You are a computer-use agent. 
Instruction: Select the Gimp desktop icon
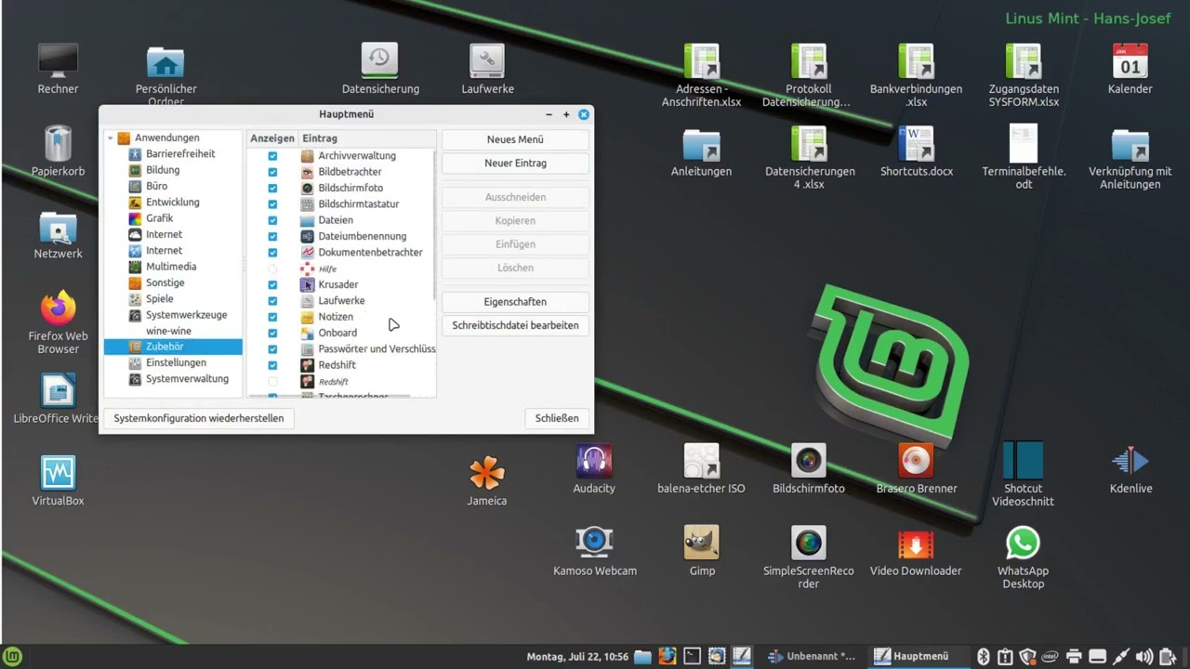pos(702,551)
